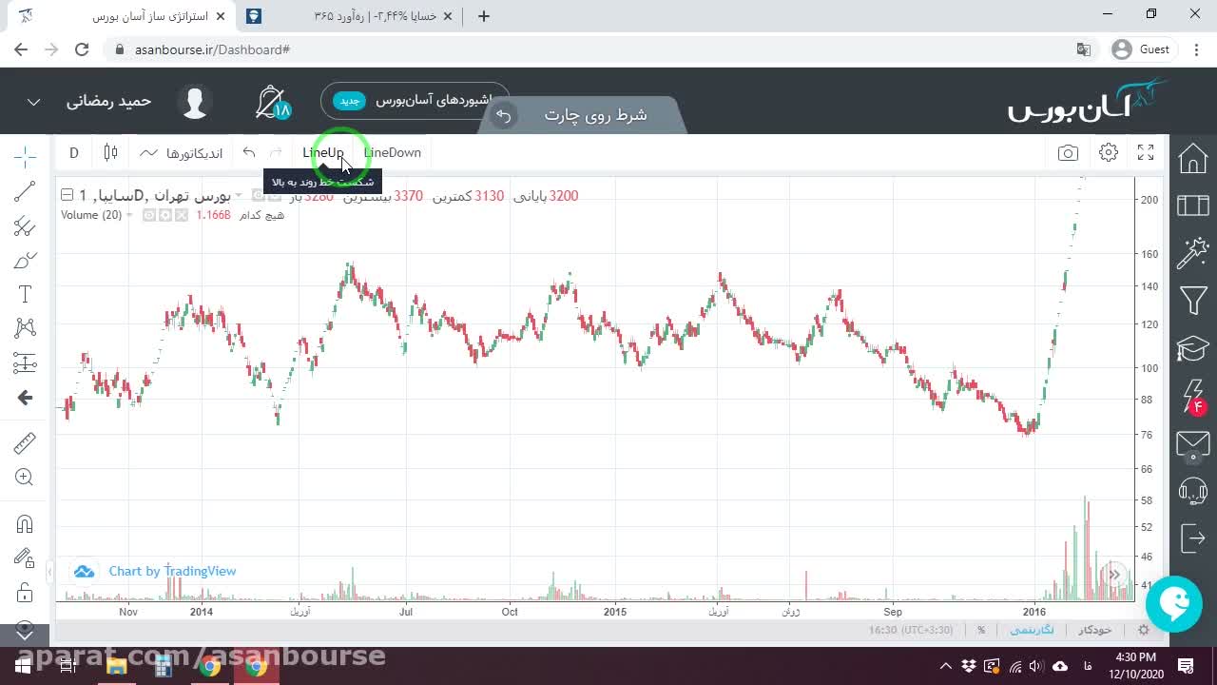The width and height of the screenshot is (1217, 685).
Task: Click back arrow on شرط روی چارت tab
Action: coord(503,115)
